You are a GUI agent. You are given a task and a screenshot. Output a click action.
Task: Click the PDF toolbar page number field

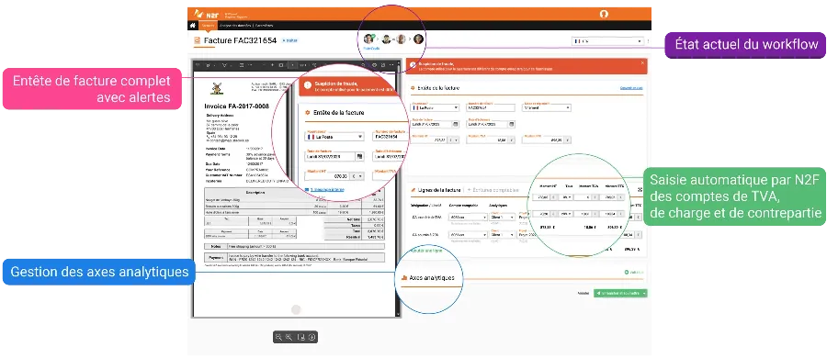(x=293, y=65)
